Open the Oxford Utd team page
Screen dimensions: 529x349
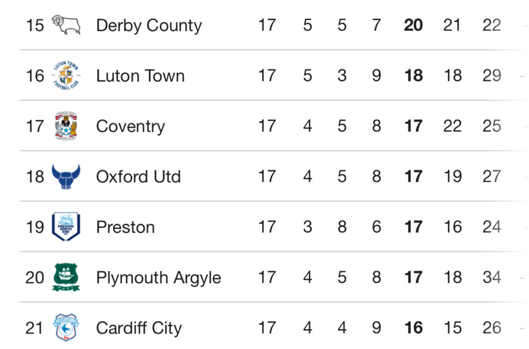pyautogui.click(x=138, y=177)
